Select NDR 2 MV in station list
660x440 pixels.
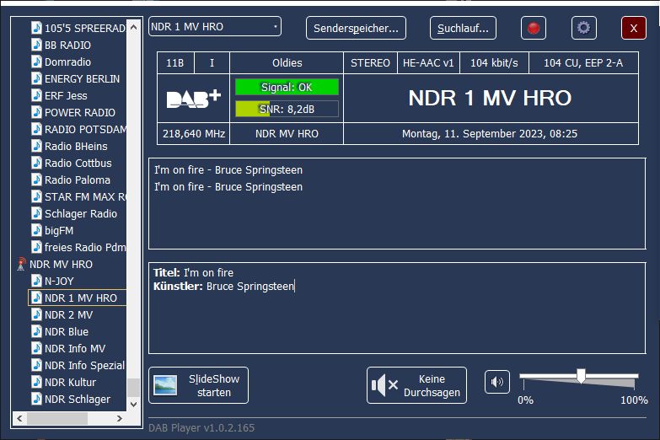(x=68, y=315)
